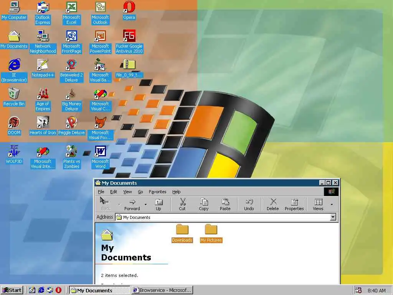Select the Recycle Bin icon
This screenshot has width=393, height=295.
14,97
